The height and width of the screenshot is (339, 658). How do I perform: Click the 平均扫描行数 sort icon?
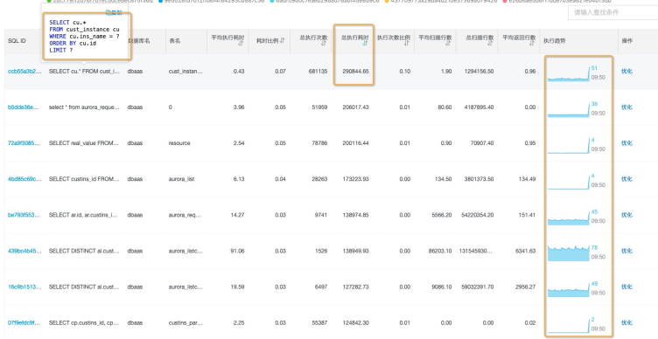click(449, 44)
